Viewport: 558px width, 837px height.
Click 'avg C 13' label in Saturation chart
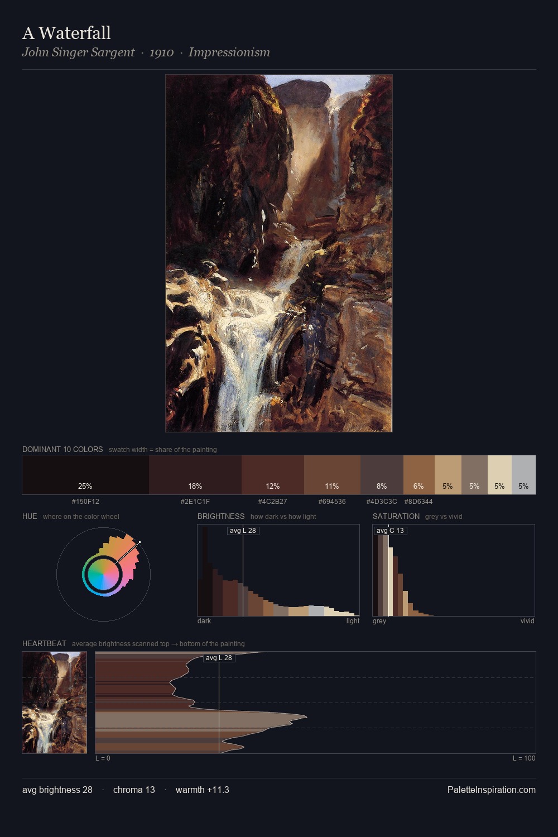390,531
